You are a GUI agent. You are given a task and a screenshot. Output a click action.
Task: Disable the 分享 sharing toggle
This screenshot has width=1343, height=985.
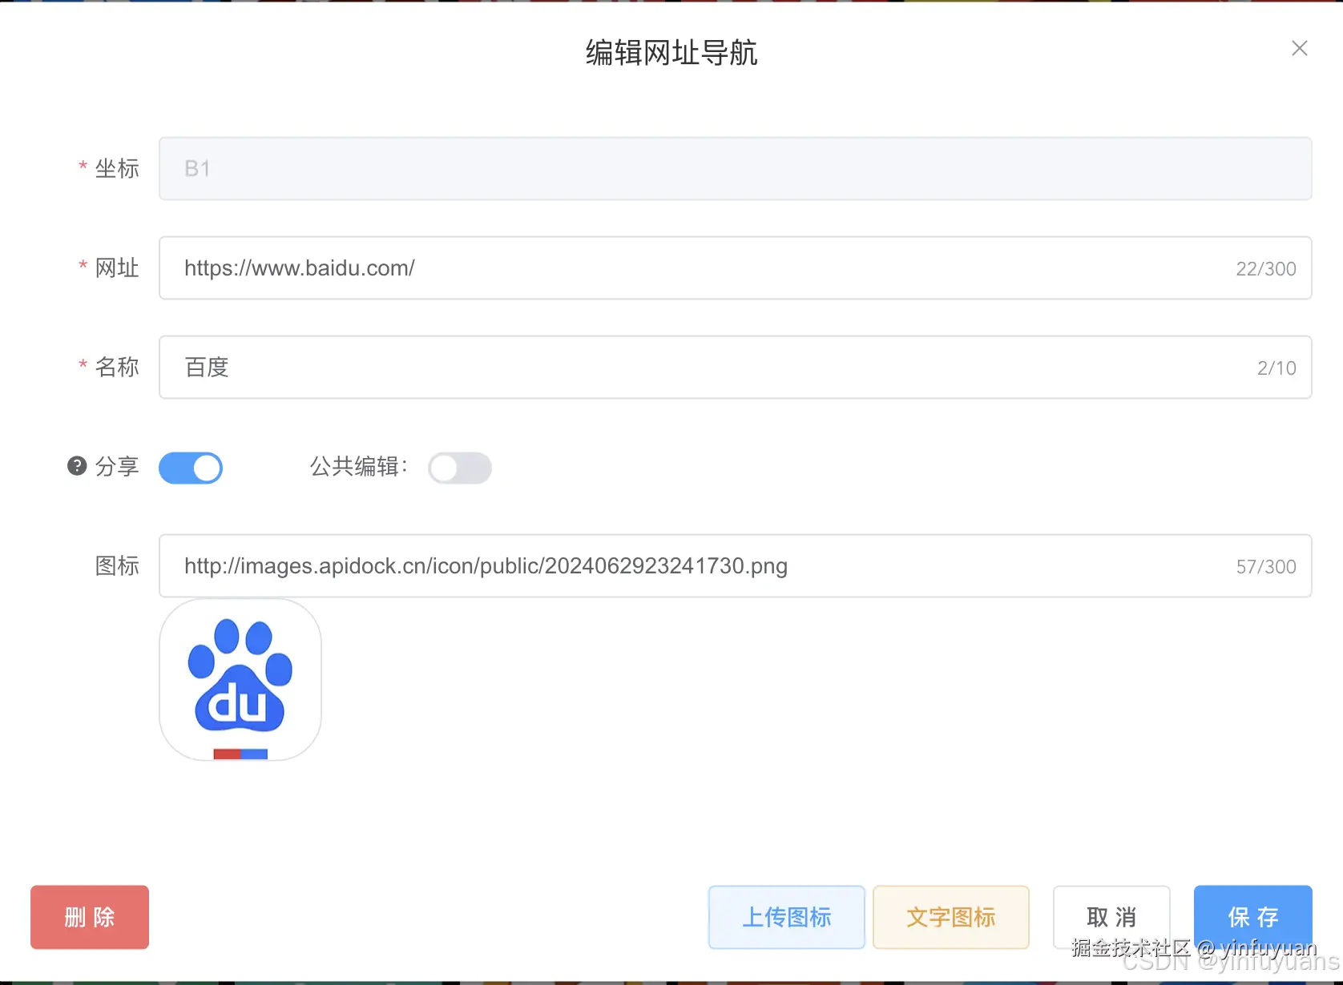[x=191, y=468]
